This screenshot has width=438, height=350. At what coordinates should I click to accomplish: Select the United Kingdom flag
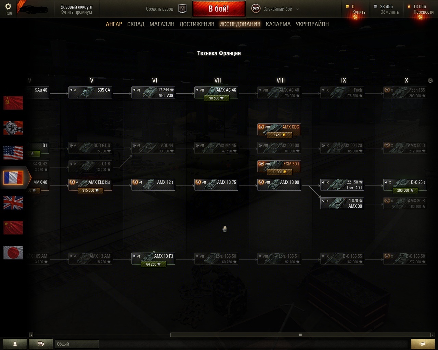[13, 203]
